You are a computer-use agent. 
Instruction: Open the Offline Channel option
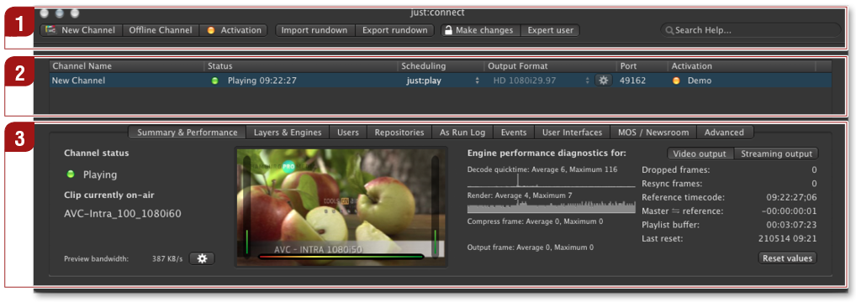point(161,30)
